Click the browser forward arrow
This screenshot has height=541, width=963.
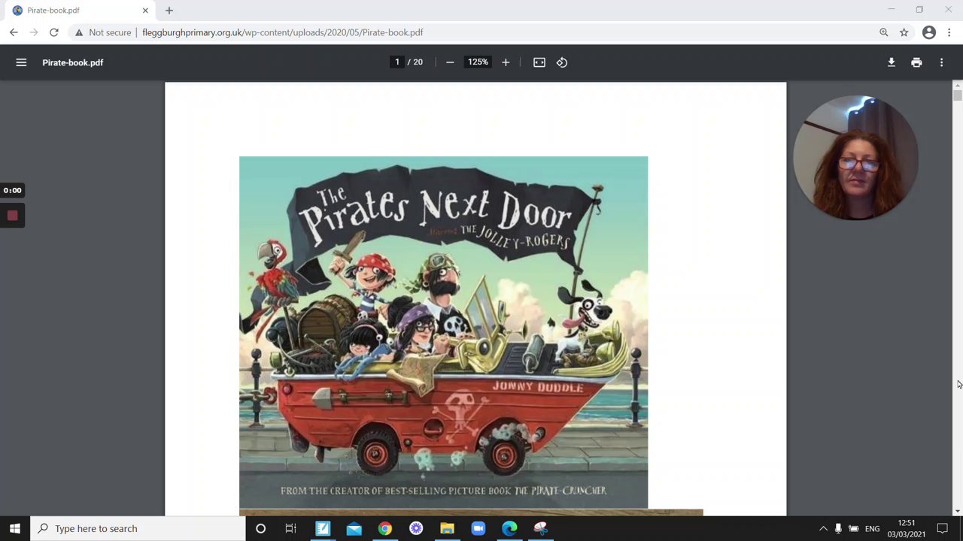click(34, 32)
